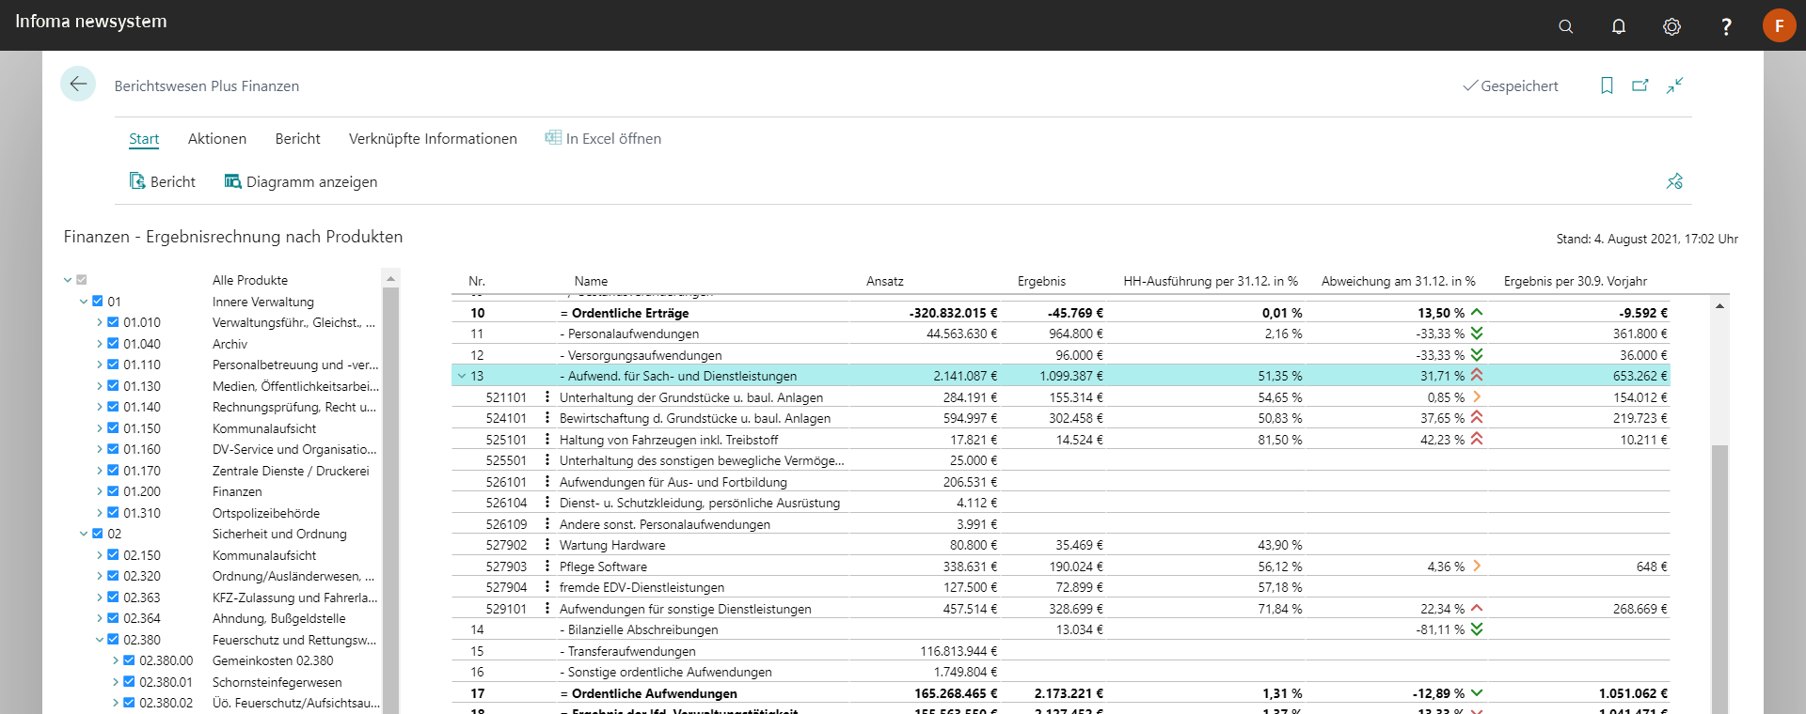Open the Aktionen menu tab
This screenshot has width=1806, height=714.
coord(216,139)
